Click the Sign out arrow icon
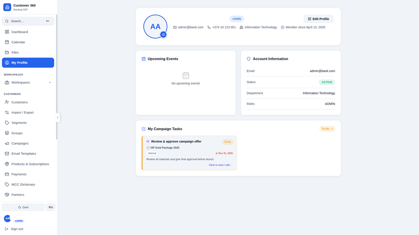 tap(7, 229)
